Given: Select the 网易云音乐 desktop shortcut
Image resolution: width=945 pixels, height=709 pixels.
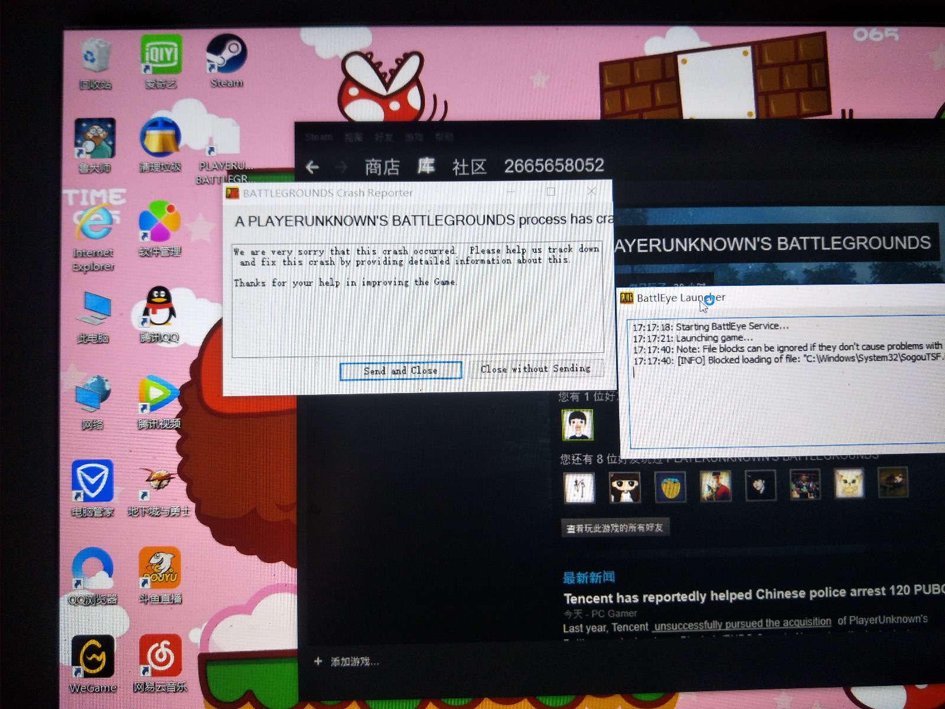Looking at the screenshot, I should point(160,663).
